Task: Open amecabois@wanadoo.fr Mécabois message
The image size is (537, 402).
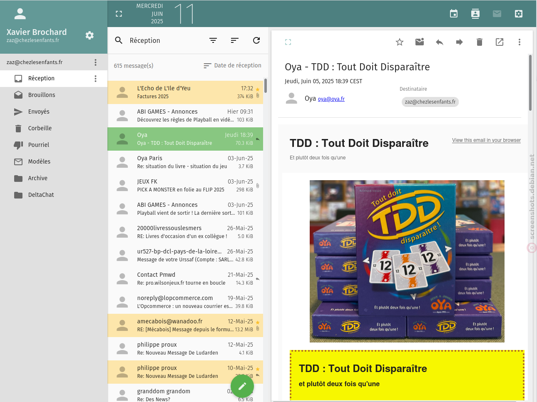Action: [185, 325]
